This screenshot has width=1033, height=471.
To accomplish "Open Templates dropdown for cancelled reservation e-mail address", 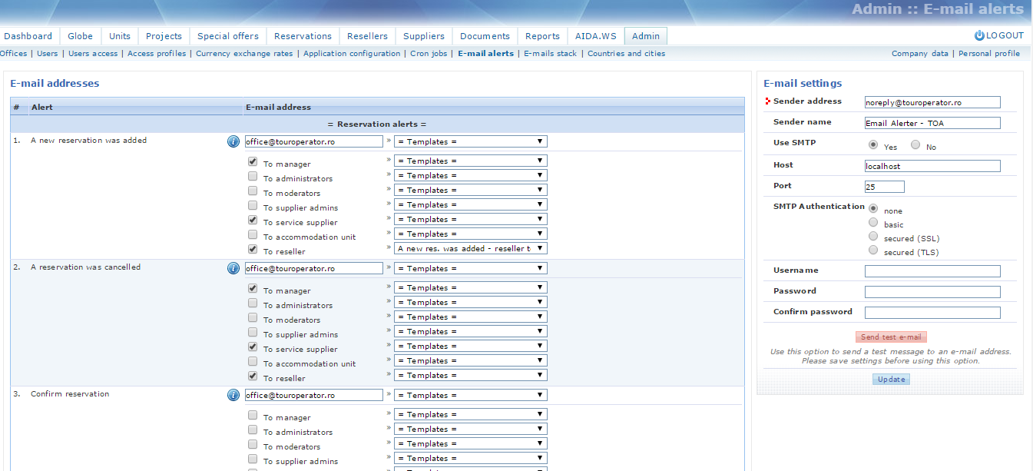I will [470, 268].
